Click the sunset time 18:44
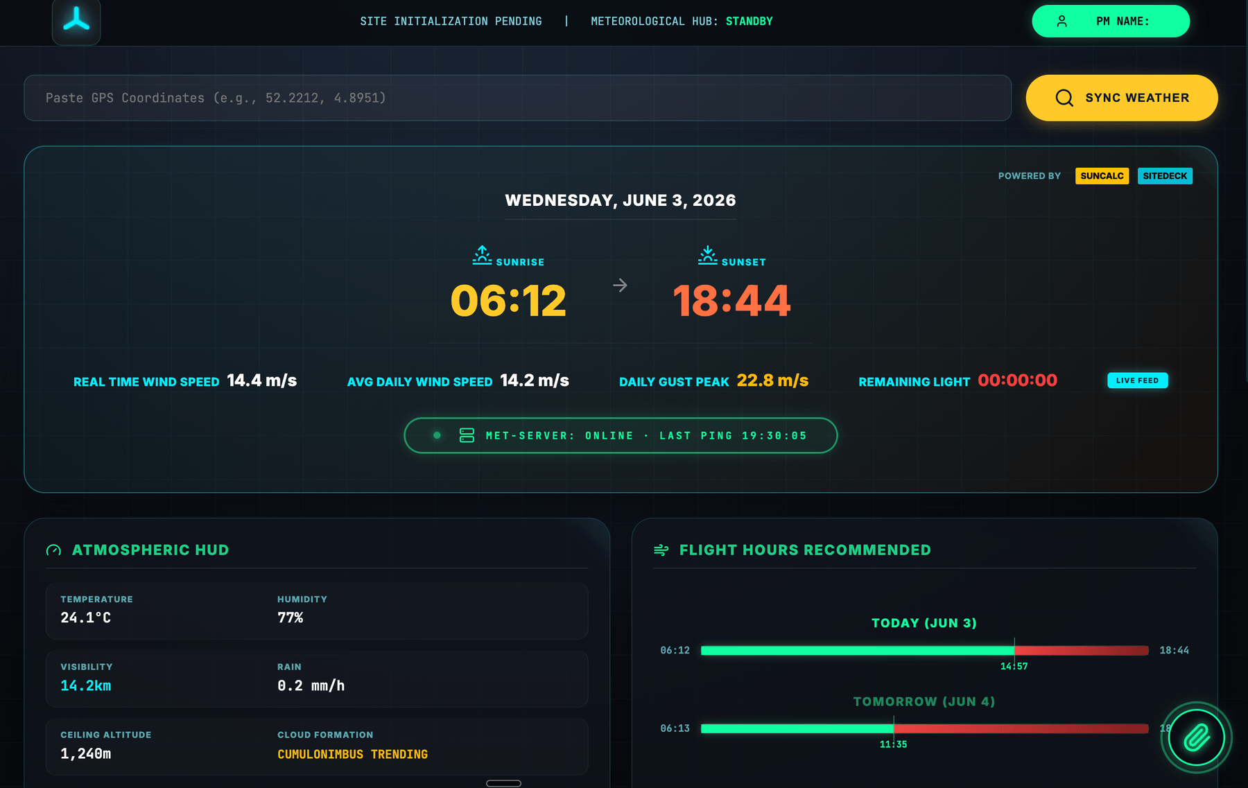The height and width of the screenshot is (788, 1248). [x=731, y=301]
